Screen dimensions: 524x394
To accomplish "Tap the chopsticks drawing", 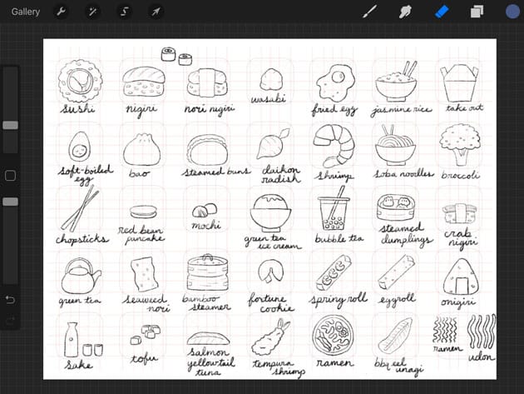I will (80, 208).
